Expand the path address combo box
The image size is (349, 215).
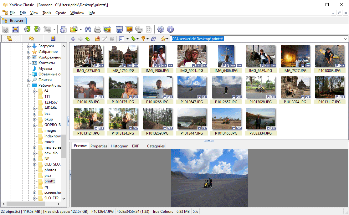point(345,39)
